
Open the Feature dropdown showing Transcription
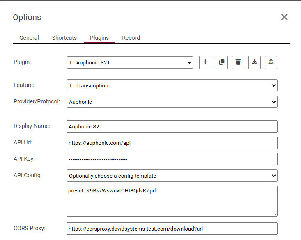pos(172,85)
